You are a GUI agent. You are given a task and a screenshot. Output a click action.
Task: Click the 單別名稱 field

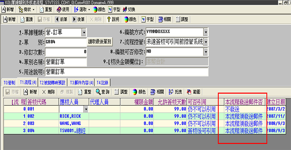tap(66, 62)
